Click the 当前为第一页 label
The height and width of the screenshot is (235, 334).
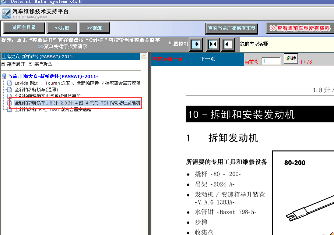[x=168, y=59]
